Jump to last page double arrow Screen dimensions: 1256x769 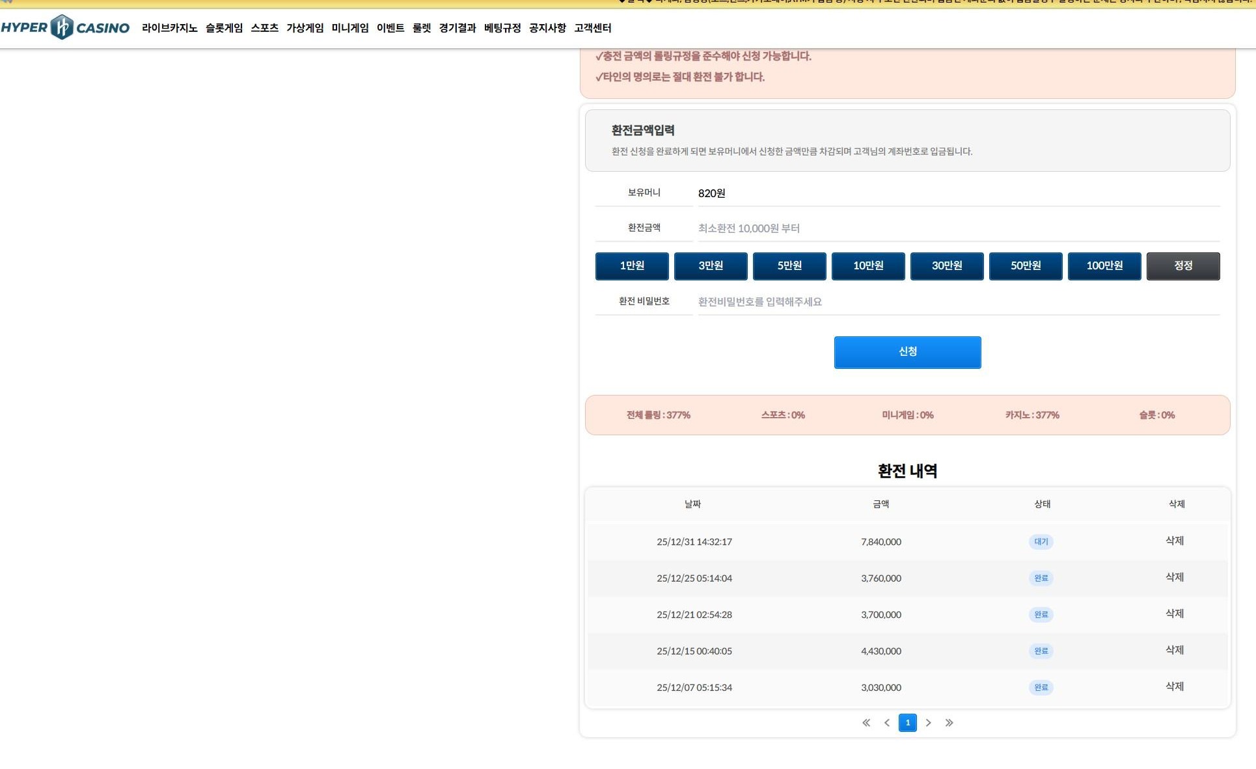pyautogui.click(x=949, y=723)
